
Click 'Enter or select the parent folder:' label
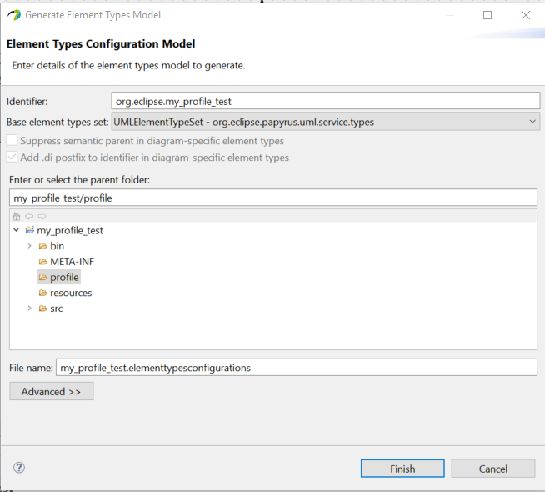[80, 180]
